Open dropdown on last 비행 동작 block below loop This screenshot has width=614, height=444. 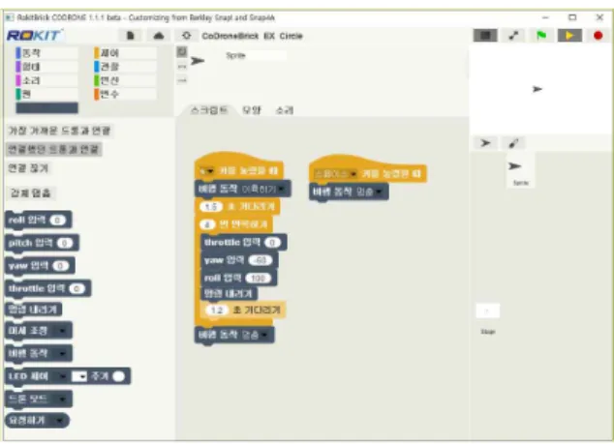[x=264, y=335]
